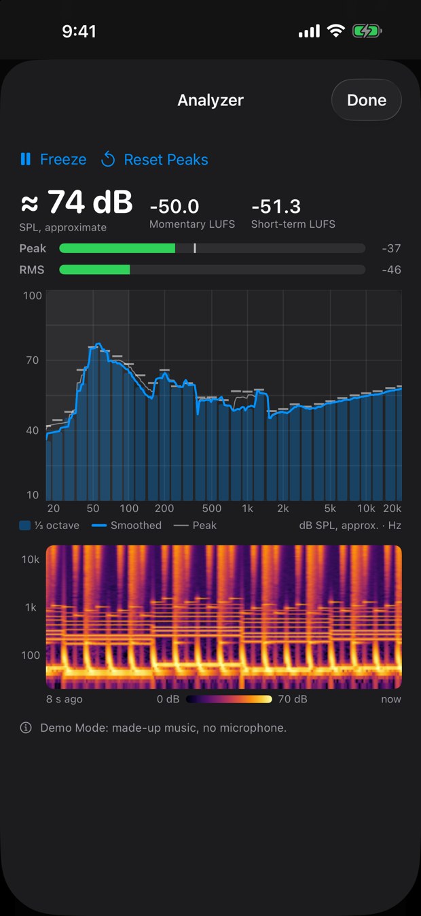Tap the frequency spectrum chart
This screenshot has height=916, width=421.
[224, 396]
